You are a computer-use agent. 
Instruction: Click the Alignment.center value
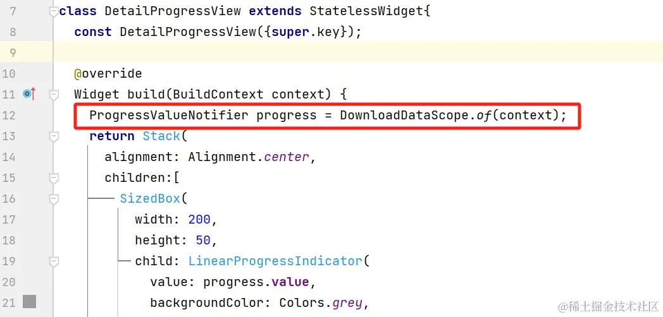pyautogui.click(x=247, y=157)
